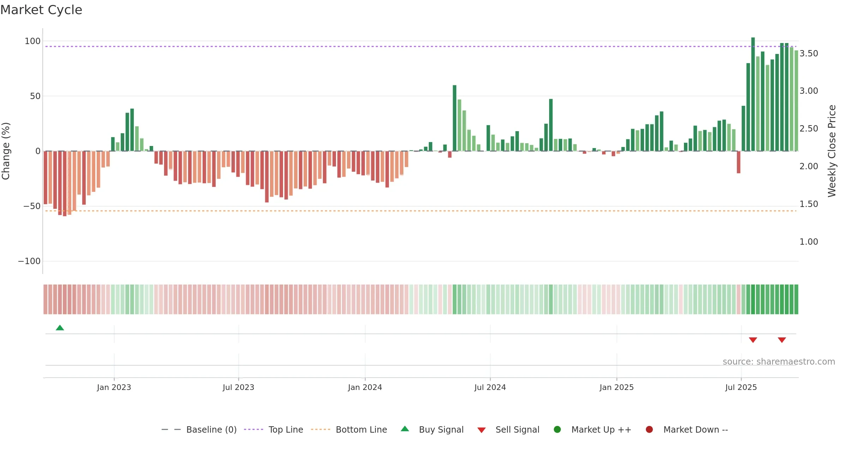Click the Jan 2025 axis label
This screenshot has width=847, height=476.
pyautogui.click(x=617, y=387)
